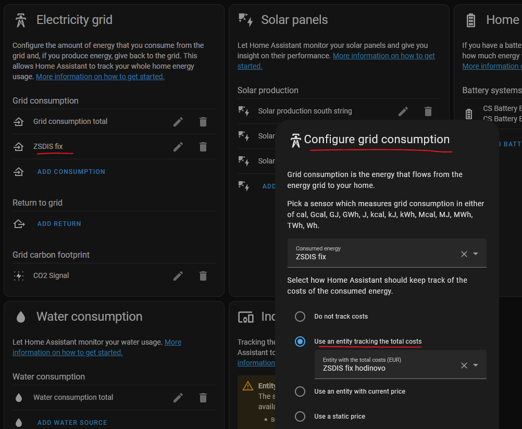Delete Solar production south string
The width and height of the screenshot is (522, 429).
coord(428,111)
